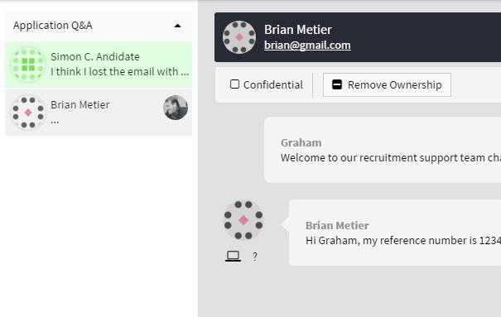Click Simon C. Andidate's green avatar icon
Viewport: 501px width, 317px height.
pos(28,65)
